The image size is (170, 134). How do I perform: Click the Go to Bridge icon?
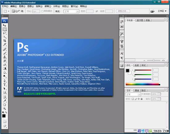[x=152, y=11]
